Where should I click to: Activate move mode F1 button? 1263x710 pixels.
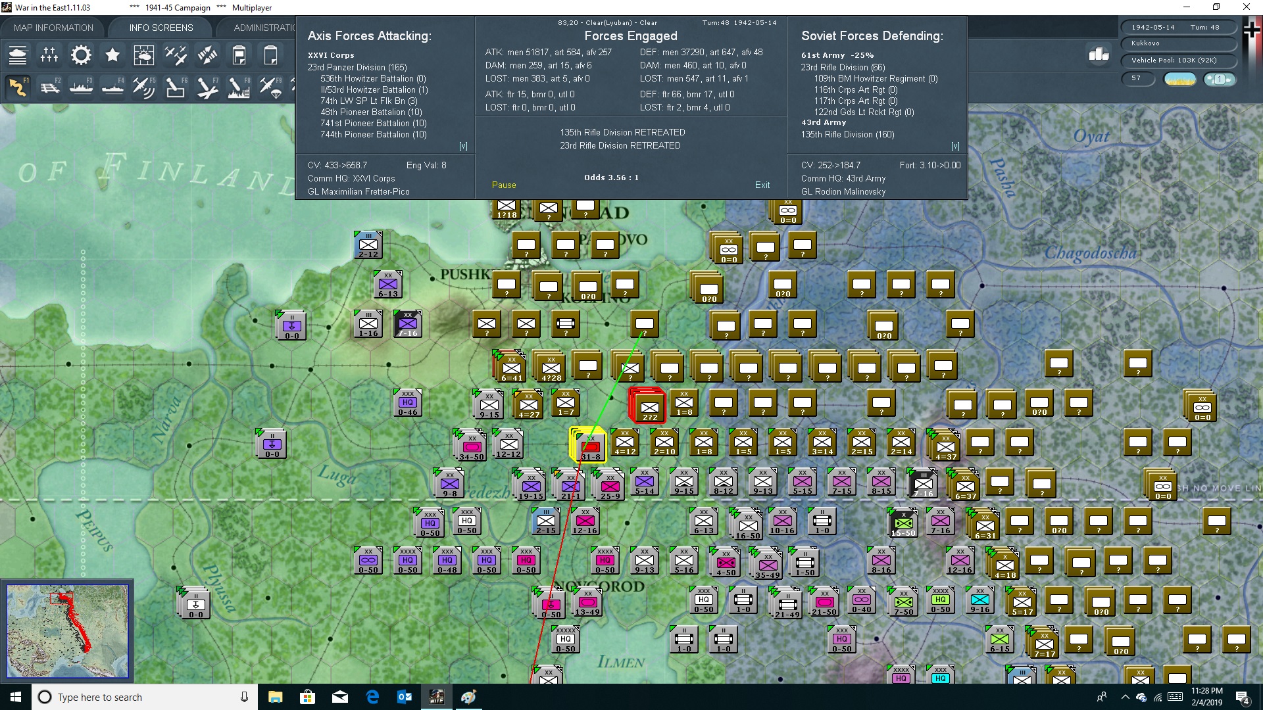tap(18, 87)
